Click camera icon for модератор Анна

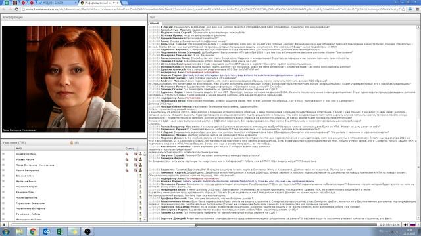pyautogui.click(x=136, y=154)
